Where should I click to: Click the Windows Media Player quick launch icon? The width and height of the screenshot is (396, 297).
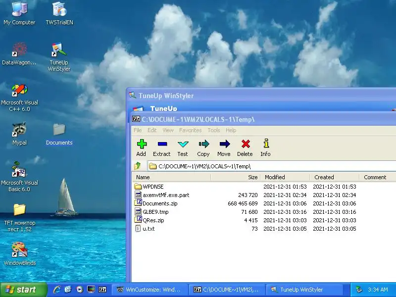coord(80,290)
